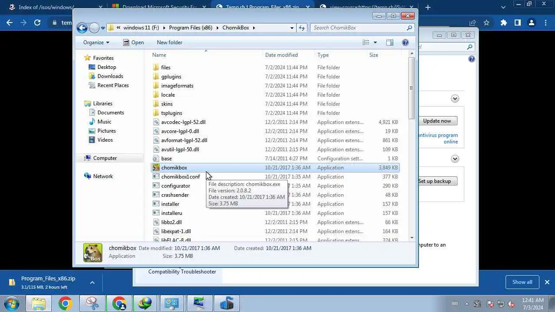Open Windows Start menu orb
555x312 pixels.
[x=12, y=303]
